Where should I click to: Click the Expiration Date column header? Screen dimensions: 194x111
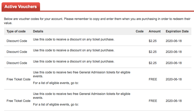point(177,31)
